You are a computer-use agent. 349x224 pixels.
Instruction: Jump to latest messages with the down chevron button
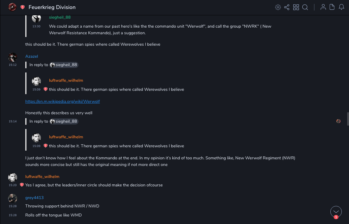tap(336, 212)
